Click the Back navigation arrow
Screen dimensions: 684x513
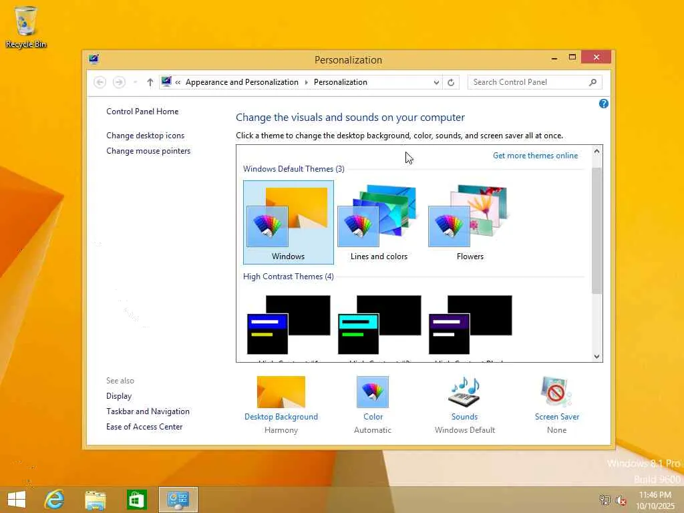tap(100, 82)
